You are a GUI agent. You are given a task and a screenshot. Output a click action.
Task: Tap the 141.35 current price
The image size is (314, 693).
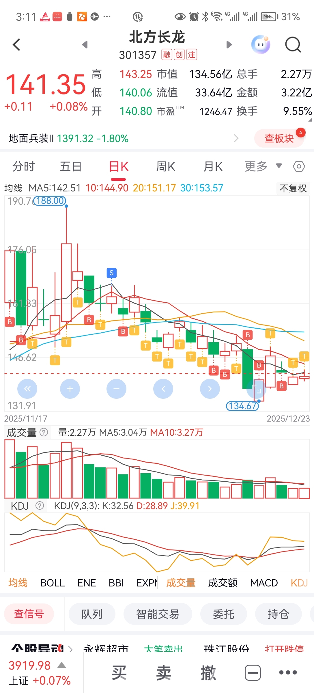(46, 84)
